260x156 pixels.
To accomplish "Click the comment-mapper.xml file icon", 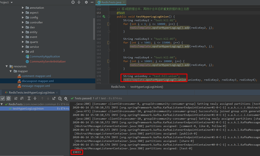I will [x=19, y=76].
